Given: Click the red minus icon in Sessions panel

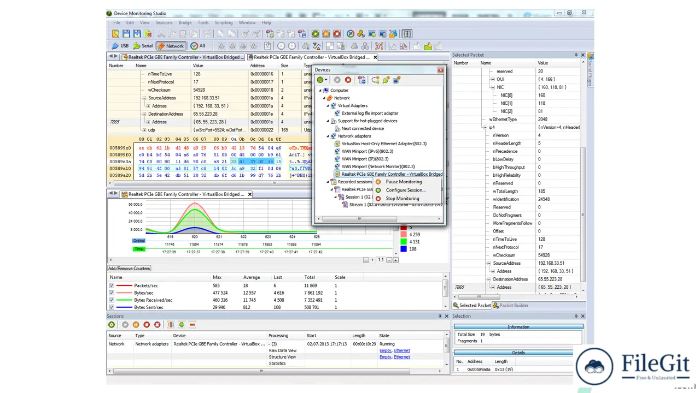Looking at the screenshot, I should [x=192, y=325].
